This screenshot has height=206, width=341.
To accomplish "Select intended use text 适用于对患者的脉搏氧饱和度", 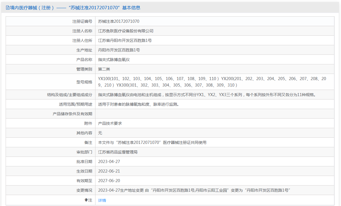I will 139,104.
